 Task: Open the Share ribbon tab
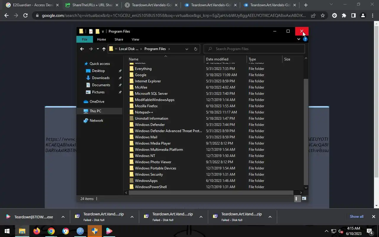click(119, 39)
